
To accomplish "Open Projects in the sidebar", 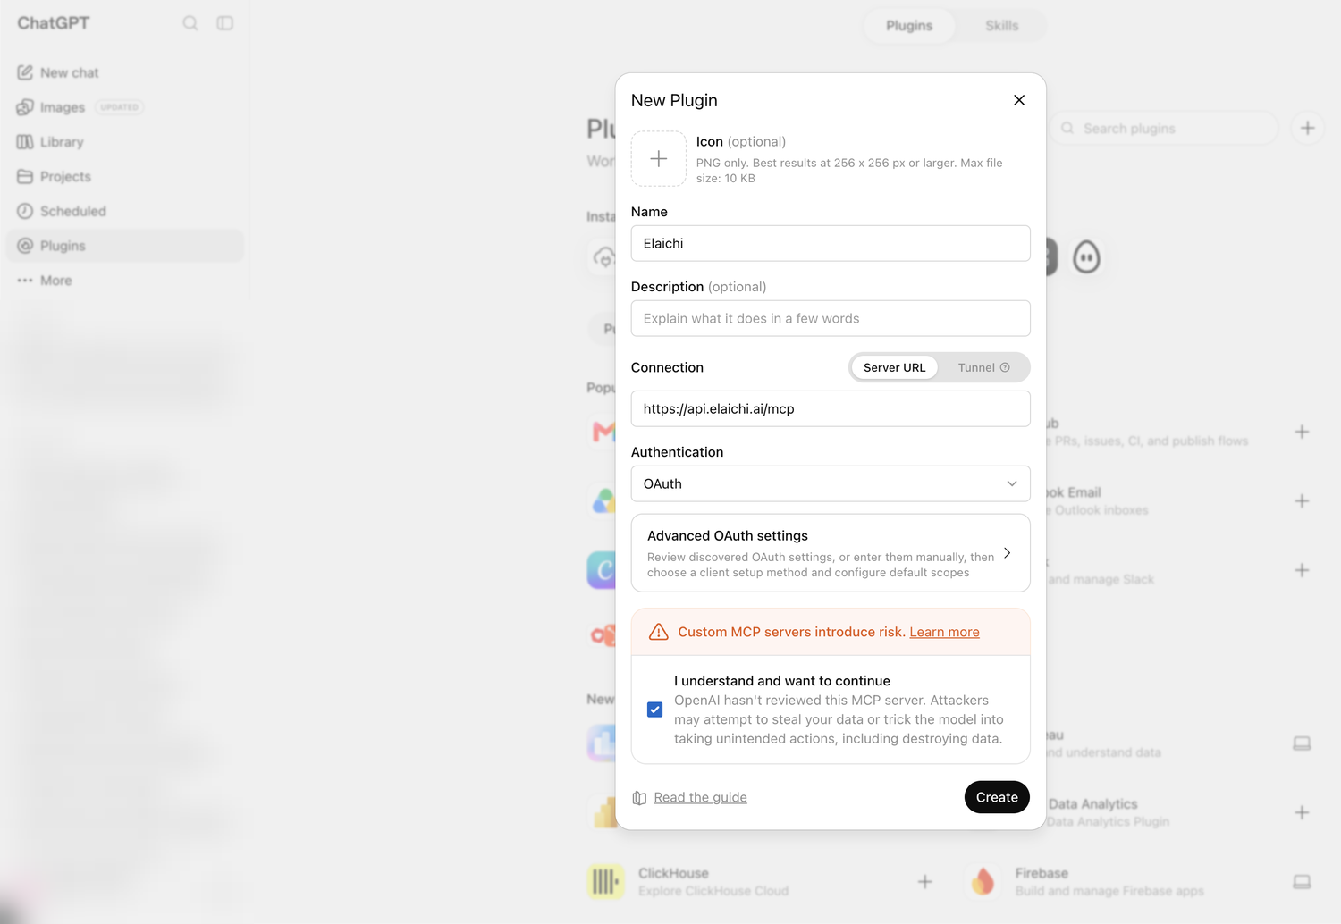I will tap(125, 177).
